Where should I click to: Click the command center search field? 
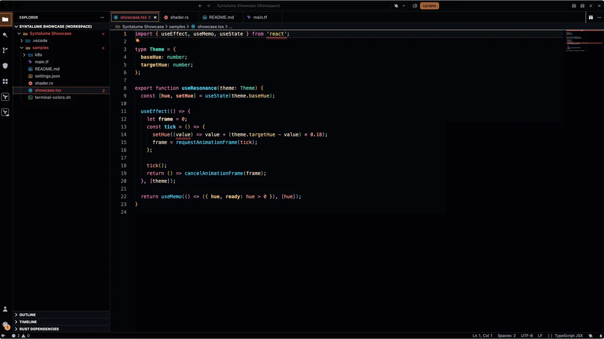point(302,6)
